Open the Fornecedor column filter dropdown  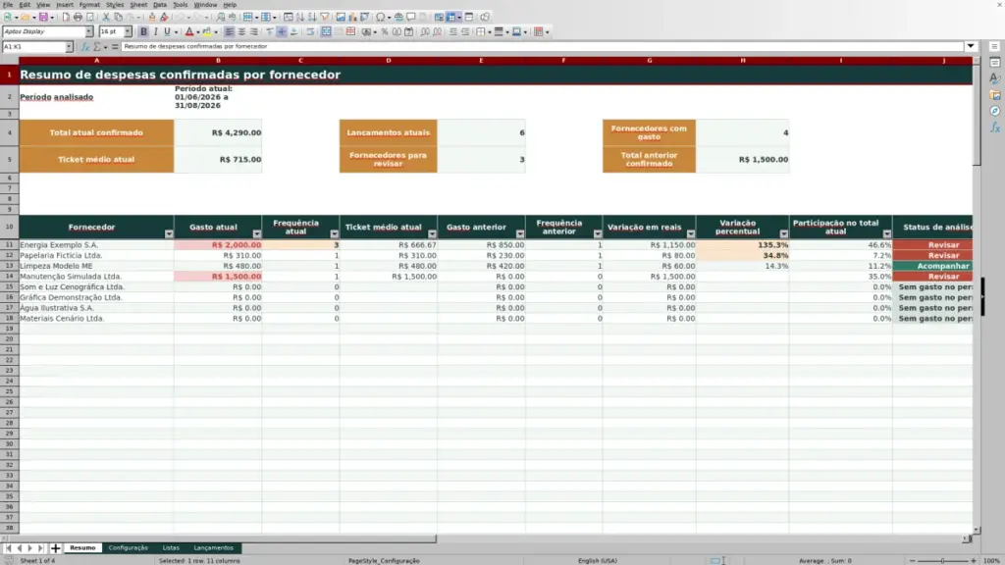click(169, 233)
